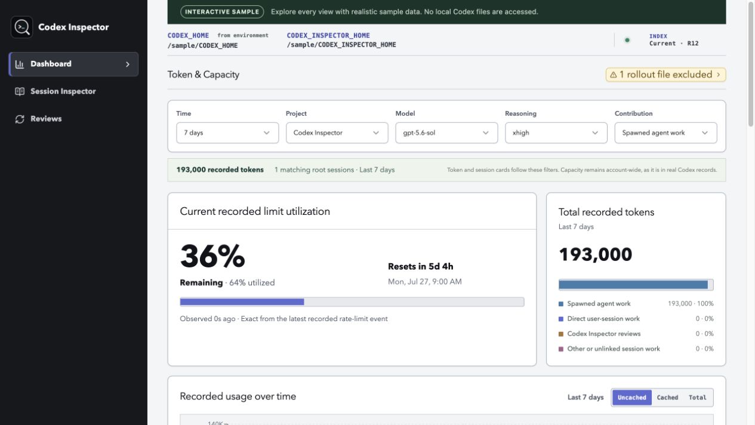Click the Reviews refresh icon
This screenshot has height=425, width=755.
point(20,119)
